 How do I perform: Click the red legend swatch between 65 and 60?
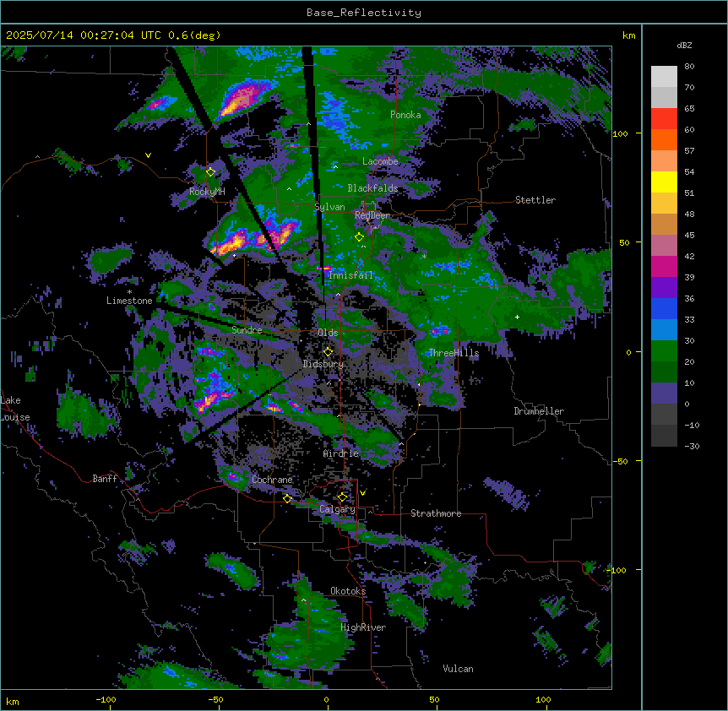(x=664, y=118)
